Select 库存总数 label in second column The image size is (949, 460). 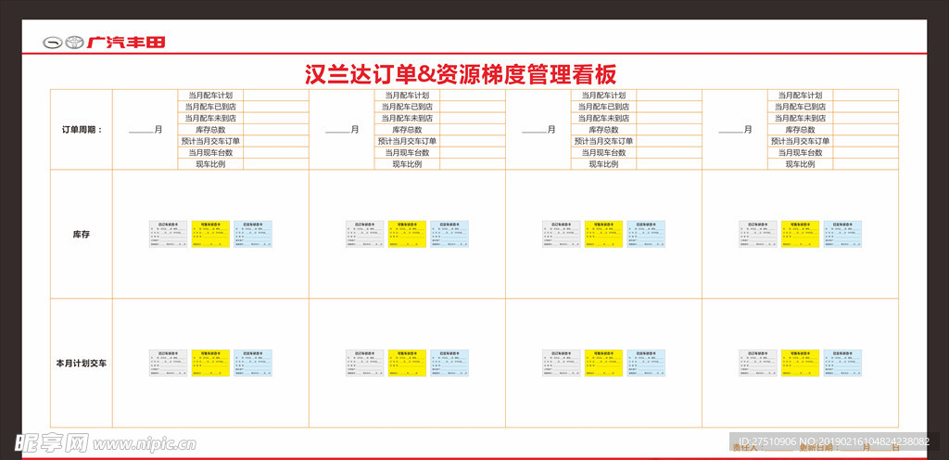[x=407, y=130]
